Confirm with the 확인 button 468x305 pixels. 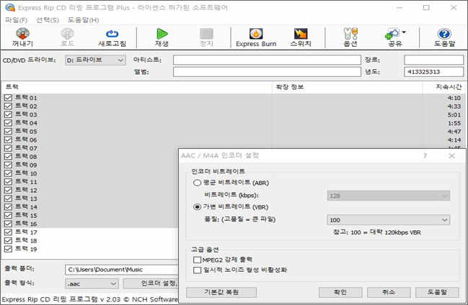pyautogui.click(x=340, y=292)
